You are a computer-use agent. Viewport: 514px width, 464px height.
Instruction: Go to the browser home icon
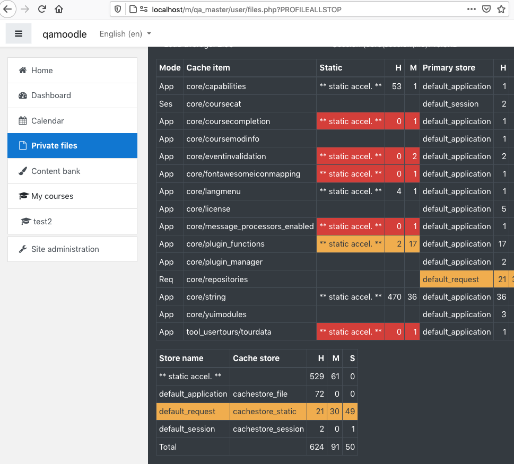point(59,9)
